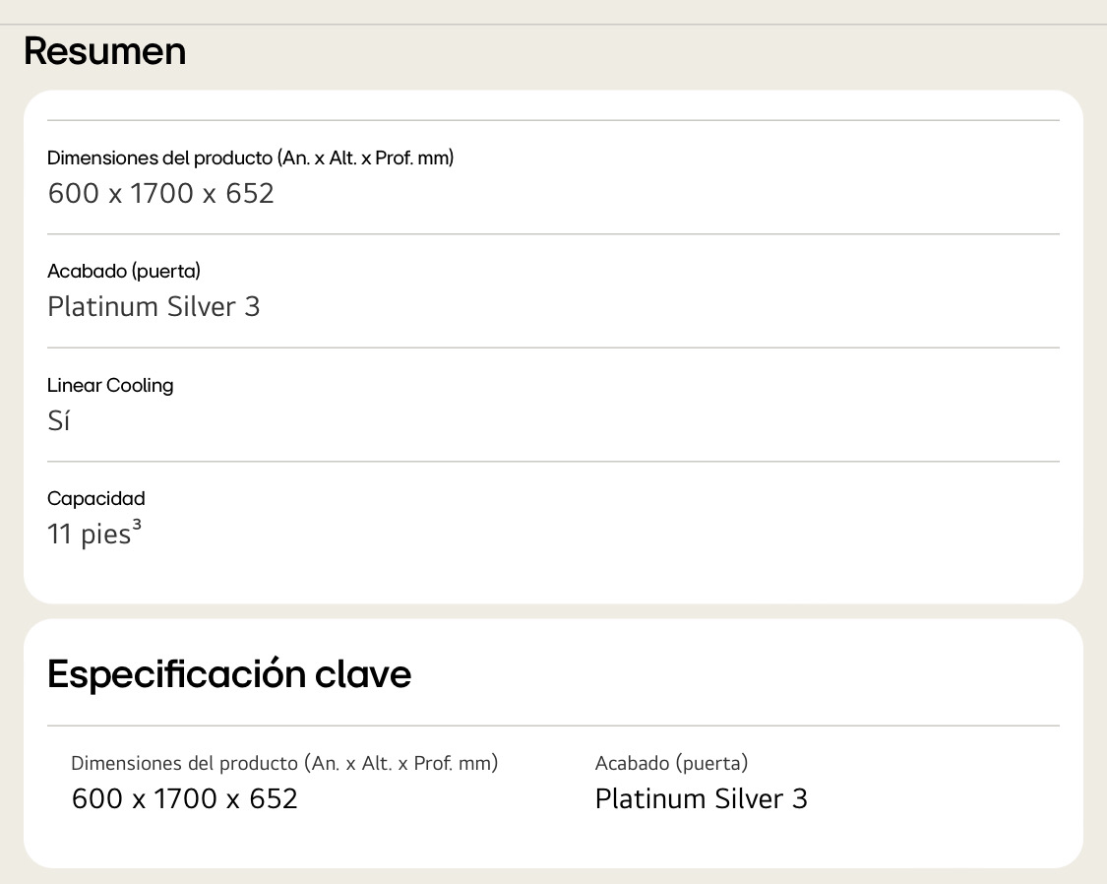Click the superscript 3 after pies
This screenshot has width=1107, height=884.
point(137,525)
